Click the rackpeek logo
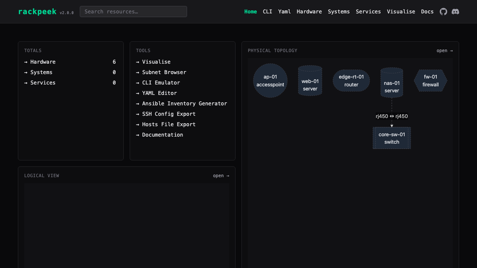Viewport: 477px width, 268px height. [37, 12]
